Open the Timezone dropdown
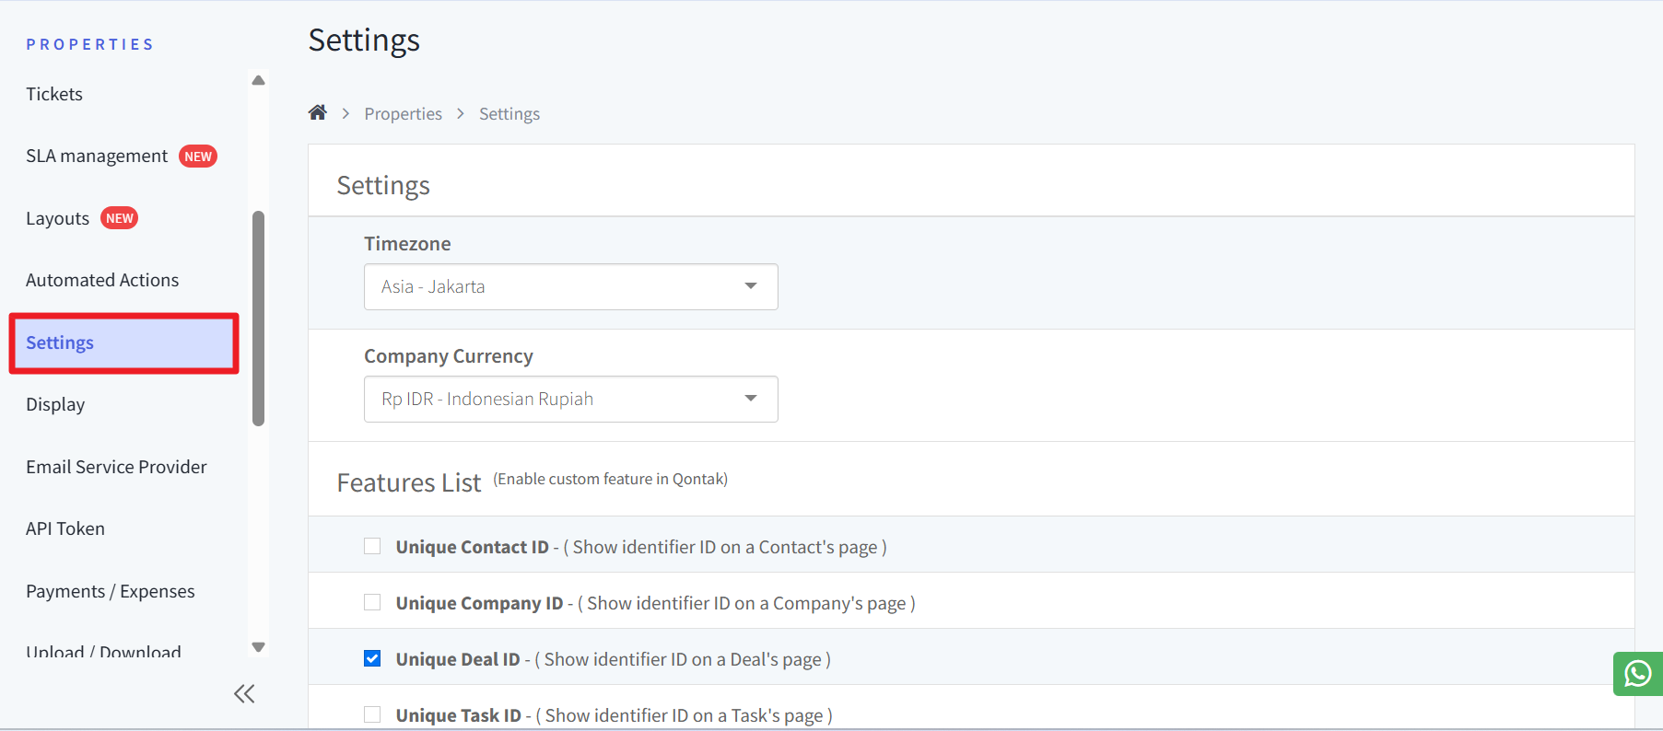 (x=570, y=286)
